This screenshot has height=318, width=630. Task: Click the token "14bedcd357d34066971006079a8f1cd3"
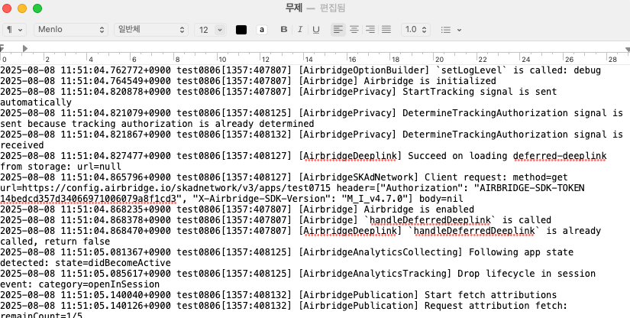coord(88,199)
